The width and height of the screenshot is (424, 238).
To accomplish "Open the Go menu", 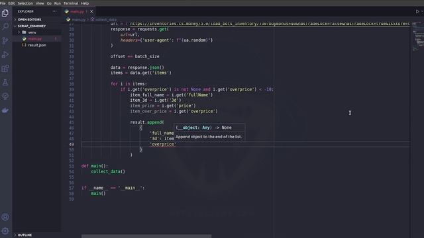I will pos(49,3).
